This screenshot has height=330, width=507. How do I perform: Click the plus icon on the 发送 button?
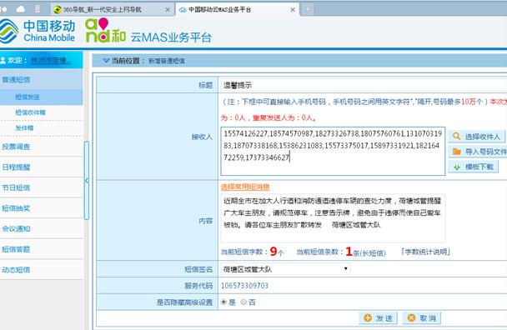[x=368, y=318]
